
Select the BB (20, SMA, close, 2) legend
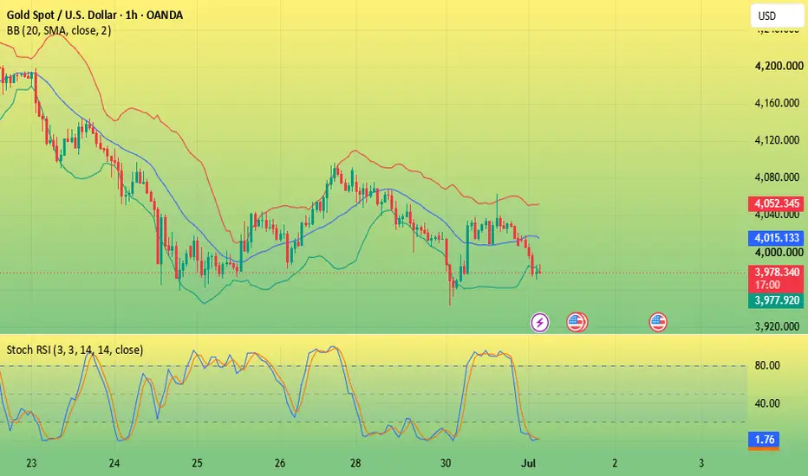pyautogui.click(x=59, y=31)
